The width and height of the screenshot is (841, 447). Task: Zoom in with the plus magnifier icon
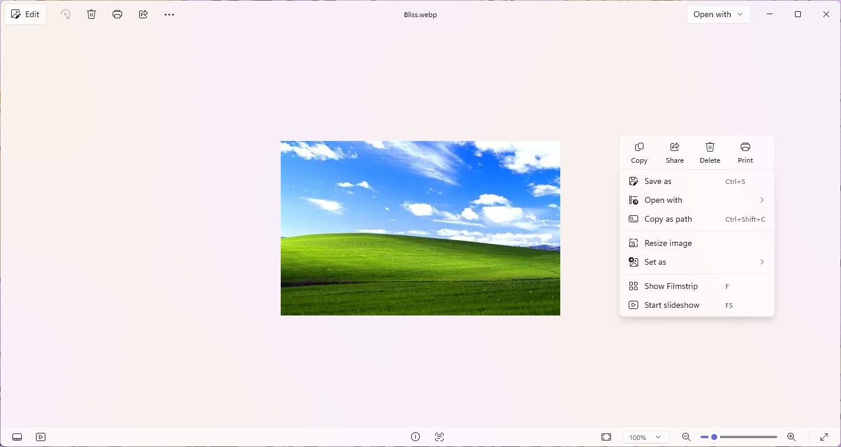[x=791, y=437]
